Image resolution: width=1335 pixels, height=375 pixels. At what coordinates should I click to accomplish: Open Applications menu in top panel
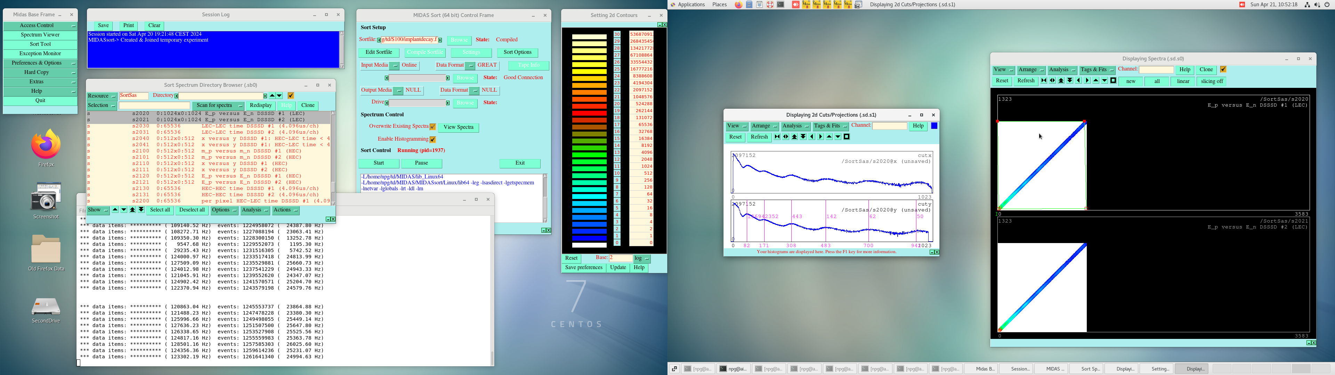click(691, 5)
